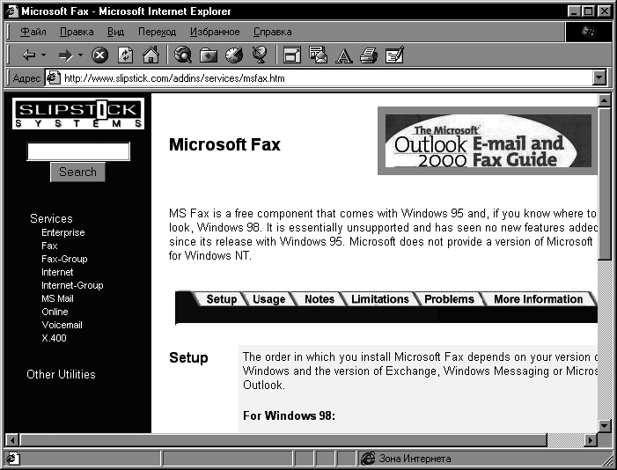Select the Usage tab
Image resolution: width=617 pixels, height=470 pixels.
[x=268, y=299]
